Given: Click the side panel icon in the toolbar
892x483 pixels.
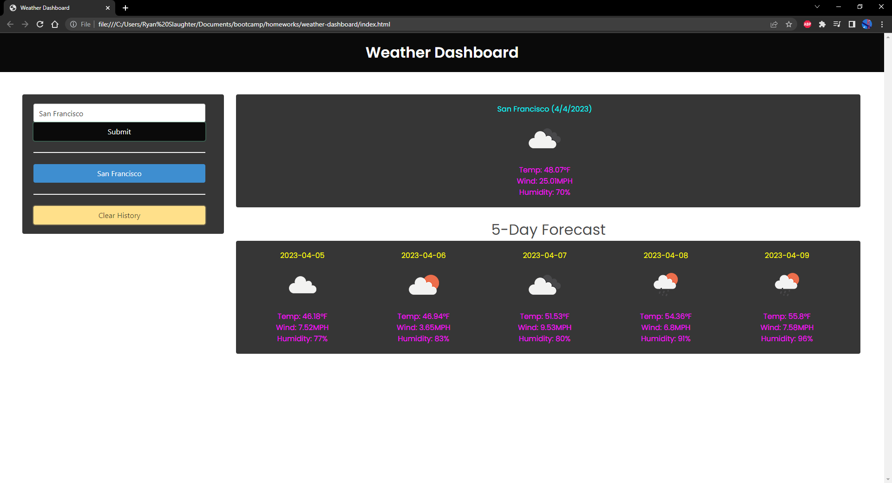Looking at the screenshot, I should tap(852, 24).
